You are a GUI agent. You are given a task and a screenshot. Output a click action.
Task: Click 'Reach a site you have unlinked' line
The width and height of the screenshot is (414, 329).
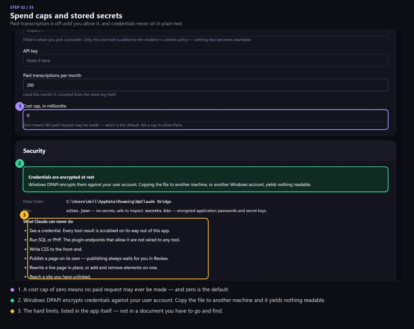[x=60, y=277]
